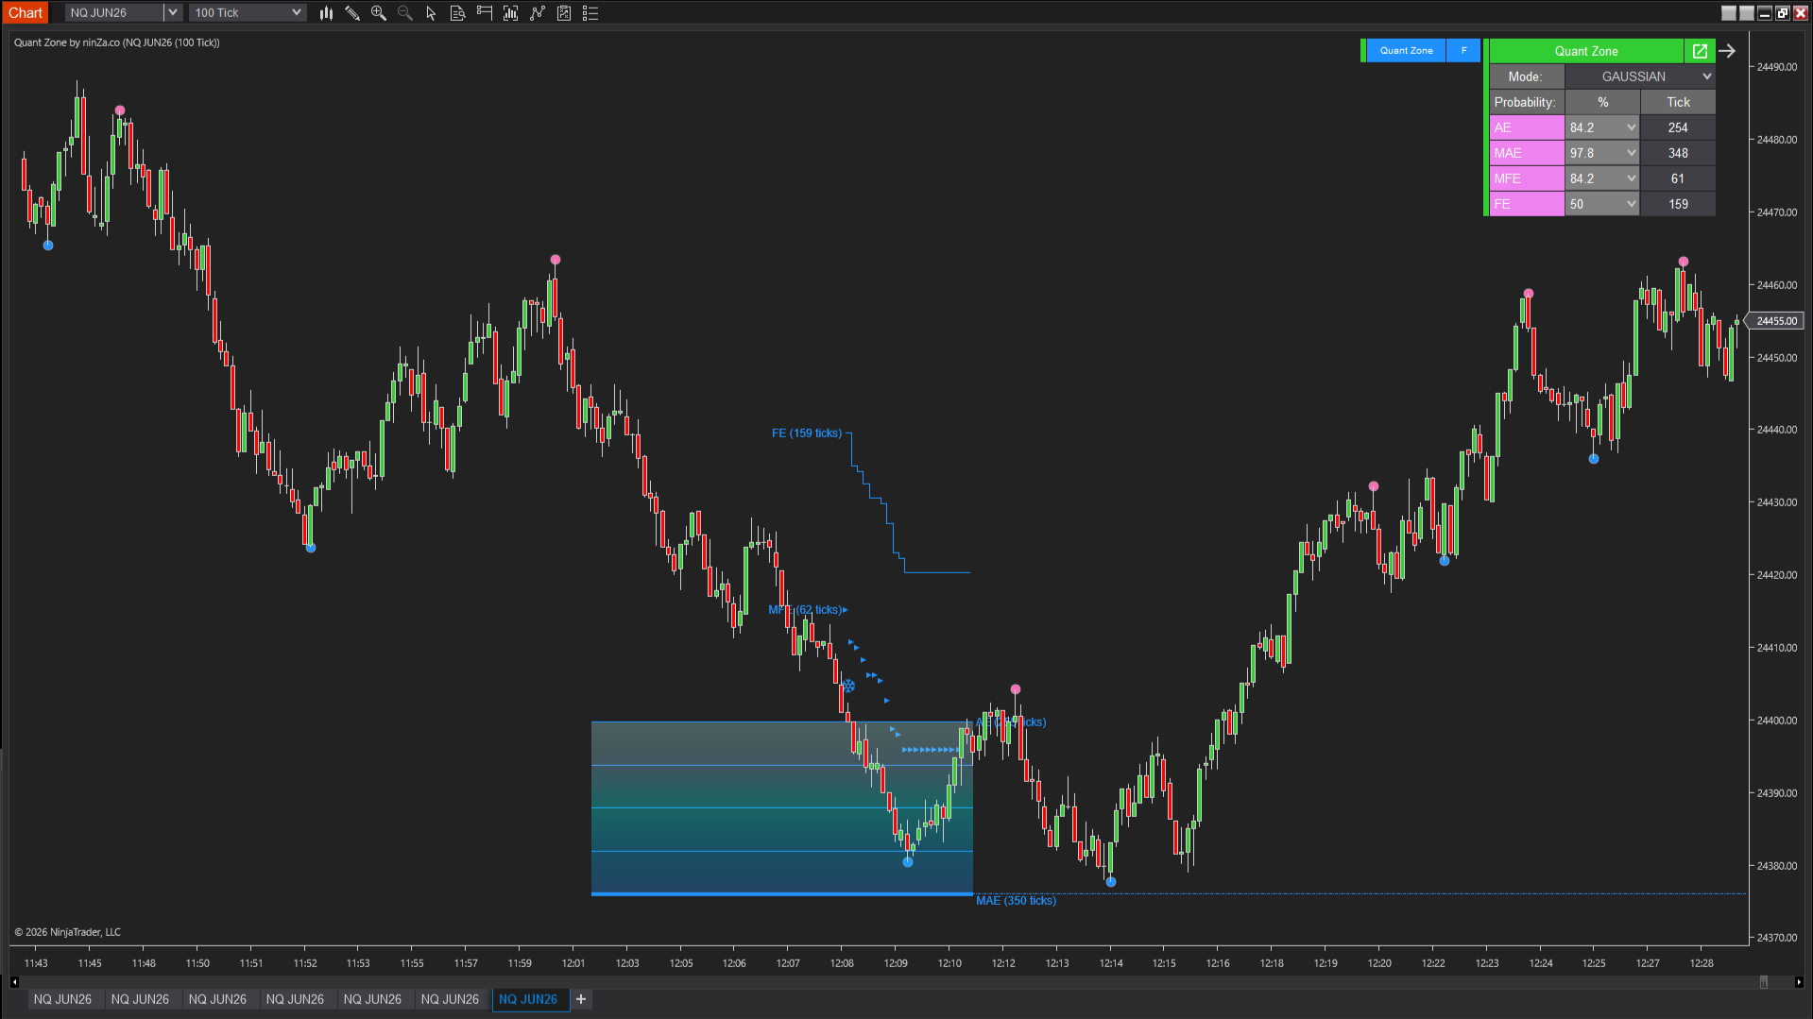Open the bar type chart style icon

click(326, 13)
